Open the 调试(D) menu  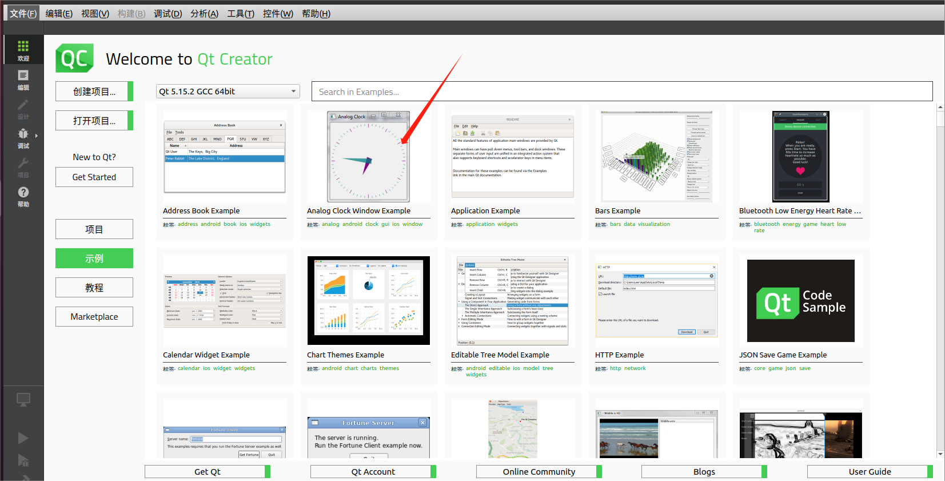(x=168, y=13)
